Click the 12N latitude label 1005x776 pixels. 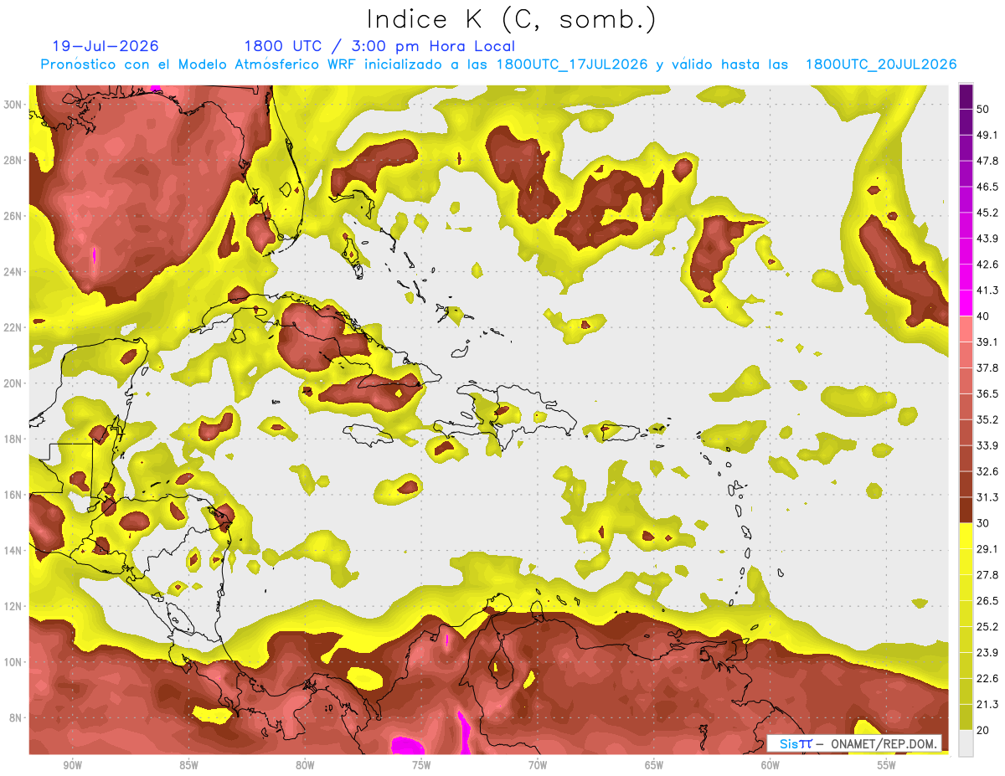[x=14, y=606]
